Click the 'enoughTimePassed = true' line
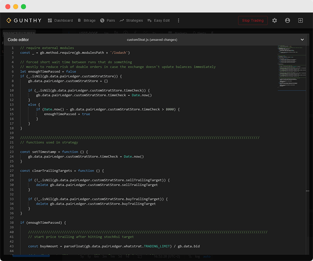The width and height of the screenshot is (313, 261). (x=67, y=114)
